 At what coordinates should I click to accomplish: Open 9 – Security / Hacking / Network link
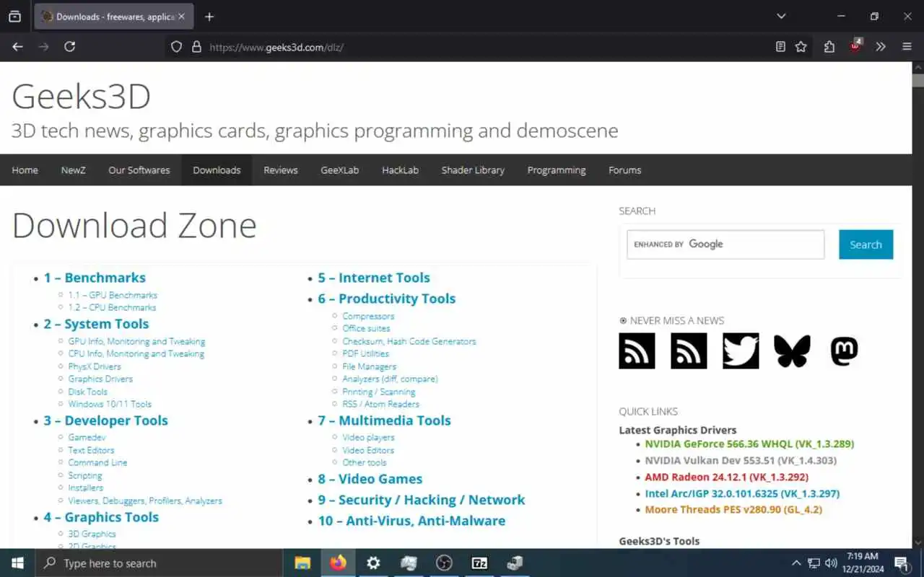pos(422,500)
